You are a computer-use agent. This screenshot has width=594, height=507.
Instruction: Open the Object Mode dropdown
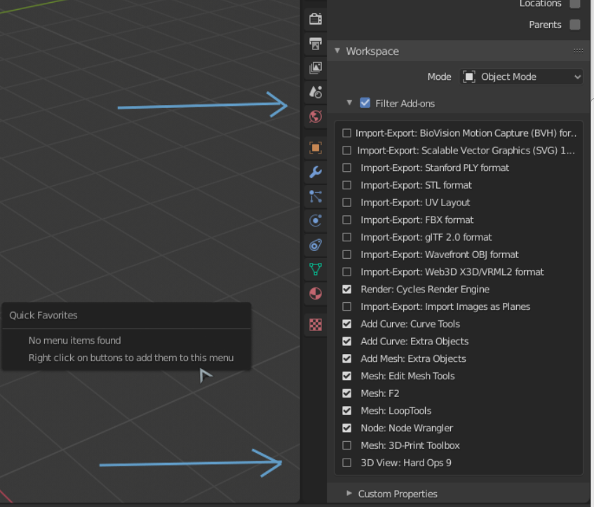[521, 77]
